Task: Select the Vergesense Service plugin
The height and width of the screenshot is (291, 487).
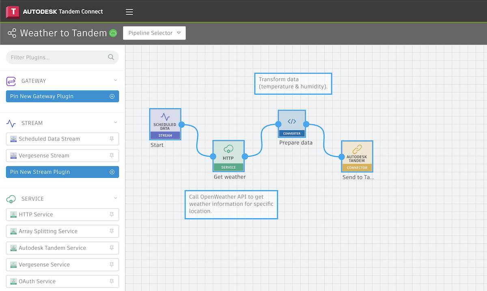Action: point(62,265)
